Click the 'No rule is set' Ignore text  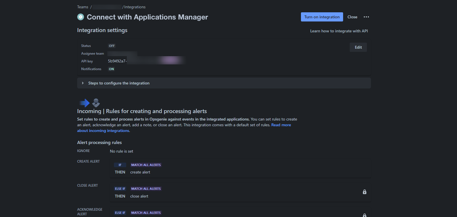coord(122,151)
